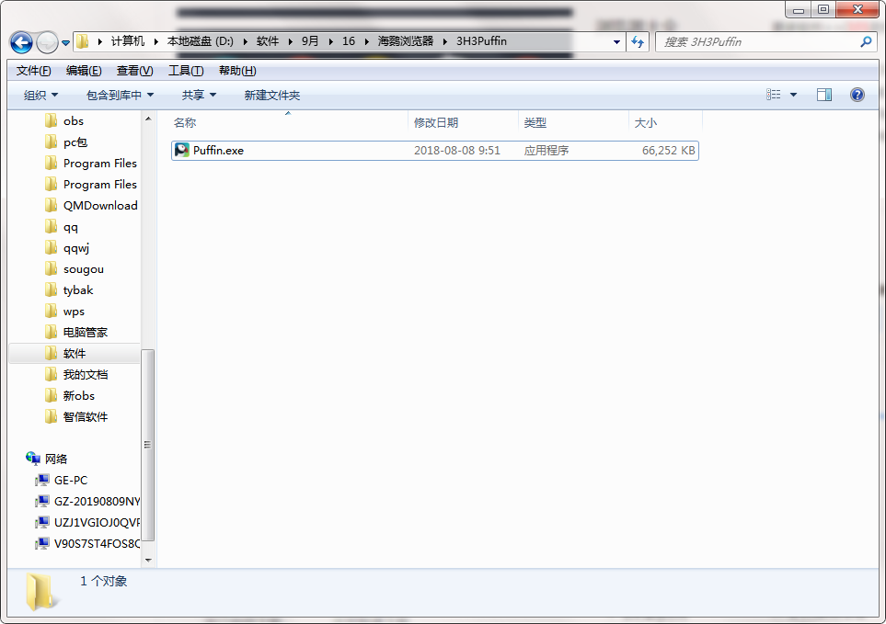The height and width of the screenshot is (624, 886).
Task: Select wps folder in navigation tree
Action: click(74, 312)
